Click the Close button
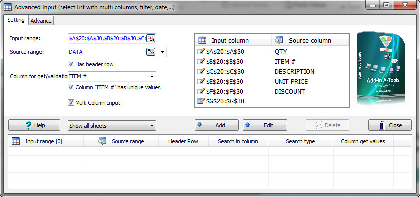 (390, 125)
